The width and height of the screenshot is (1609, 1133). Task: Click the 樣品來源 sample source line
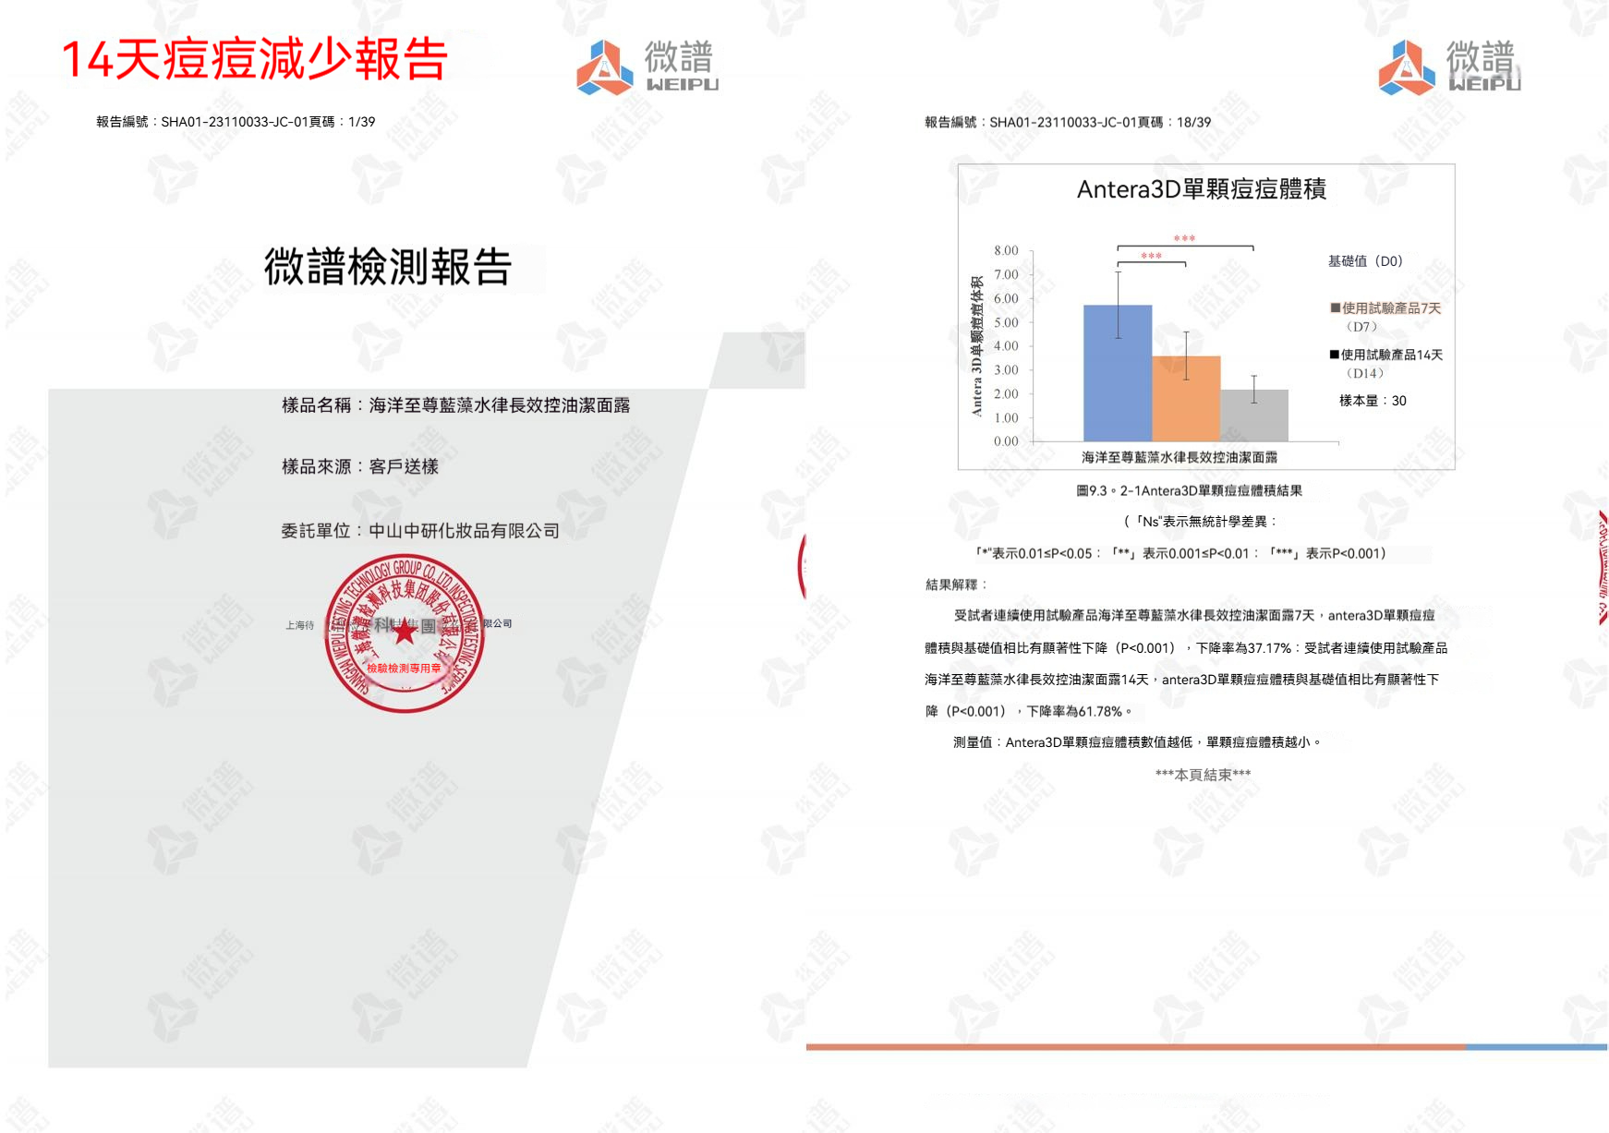[359, 467]
